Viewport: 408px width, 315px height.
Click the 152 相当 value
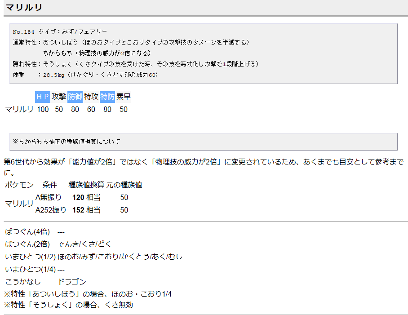pos(86,210)
